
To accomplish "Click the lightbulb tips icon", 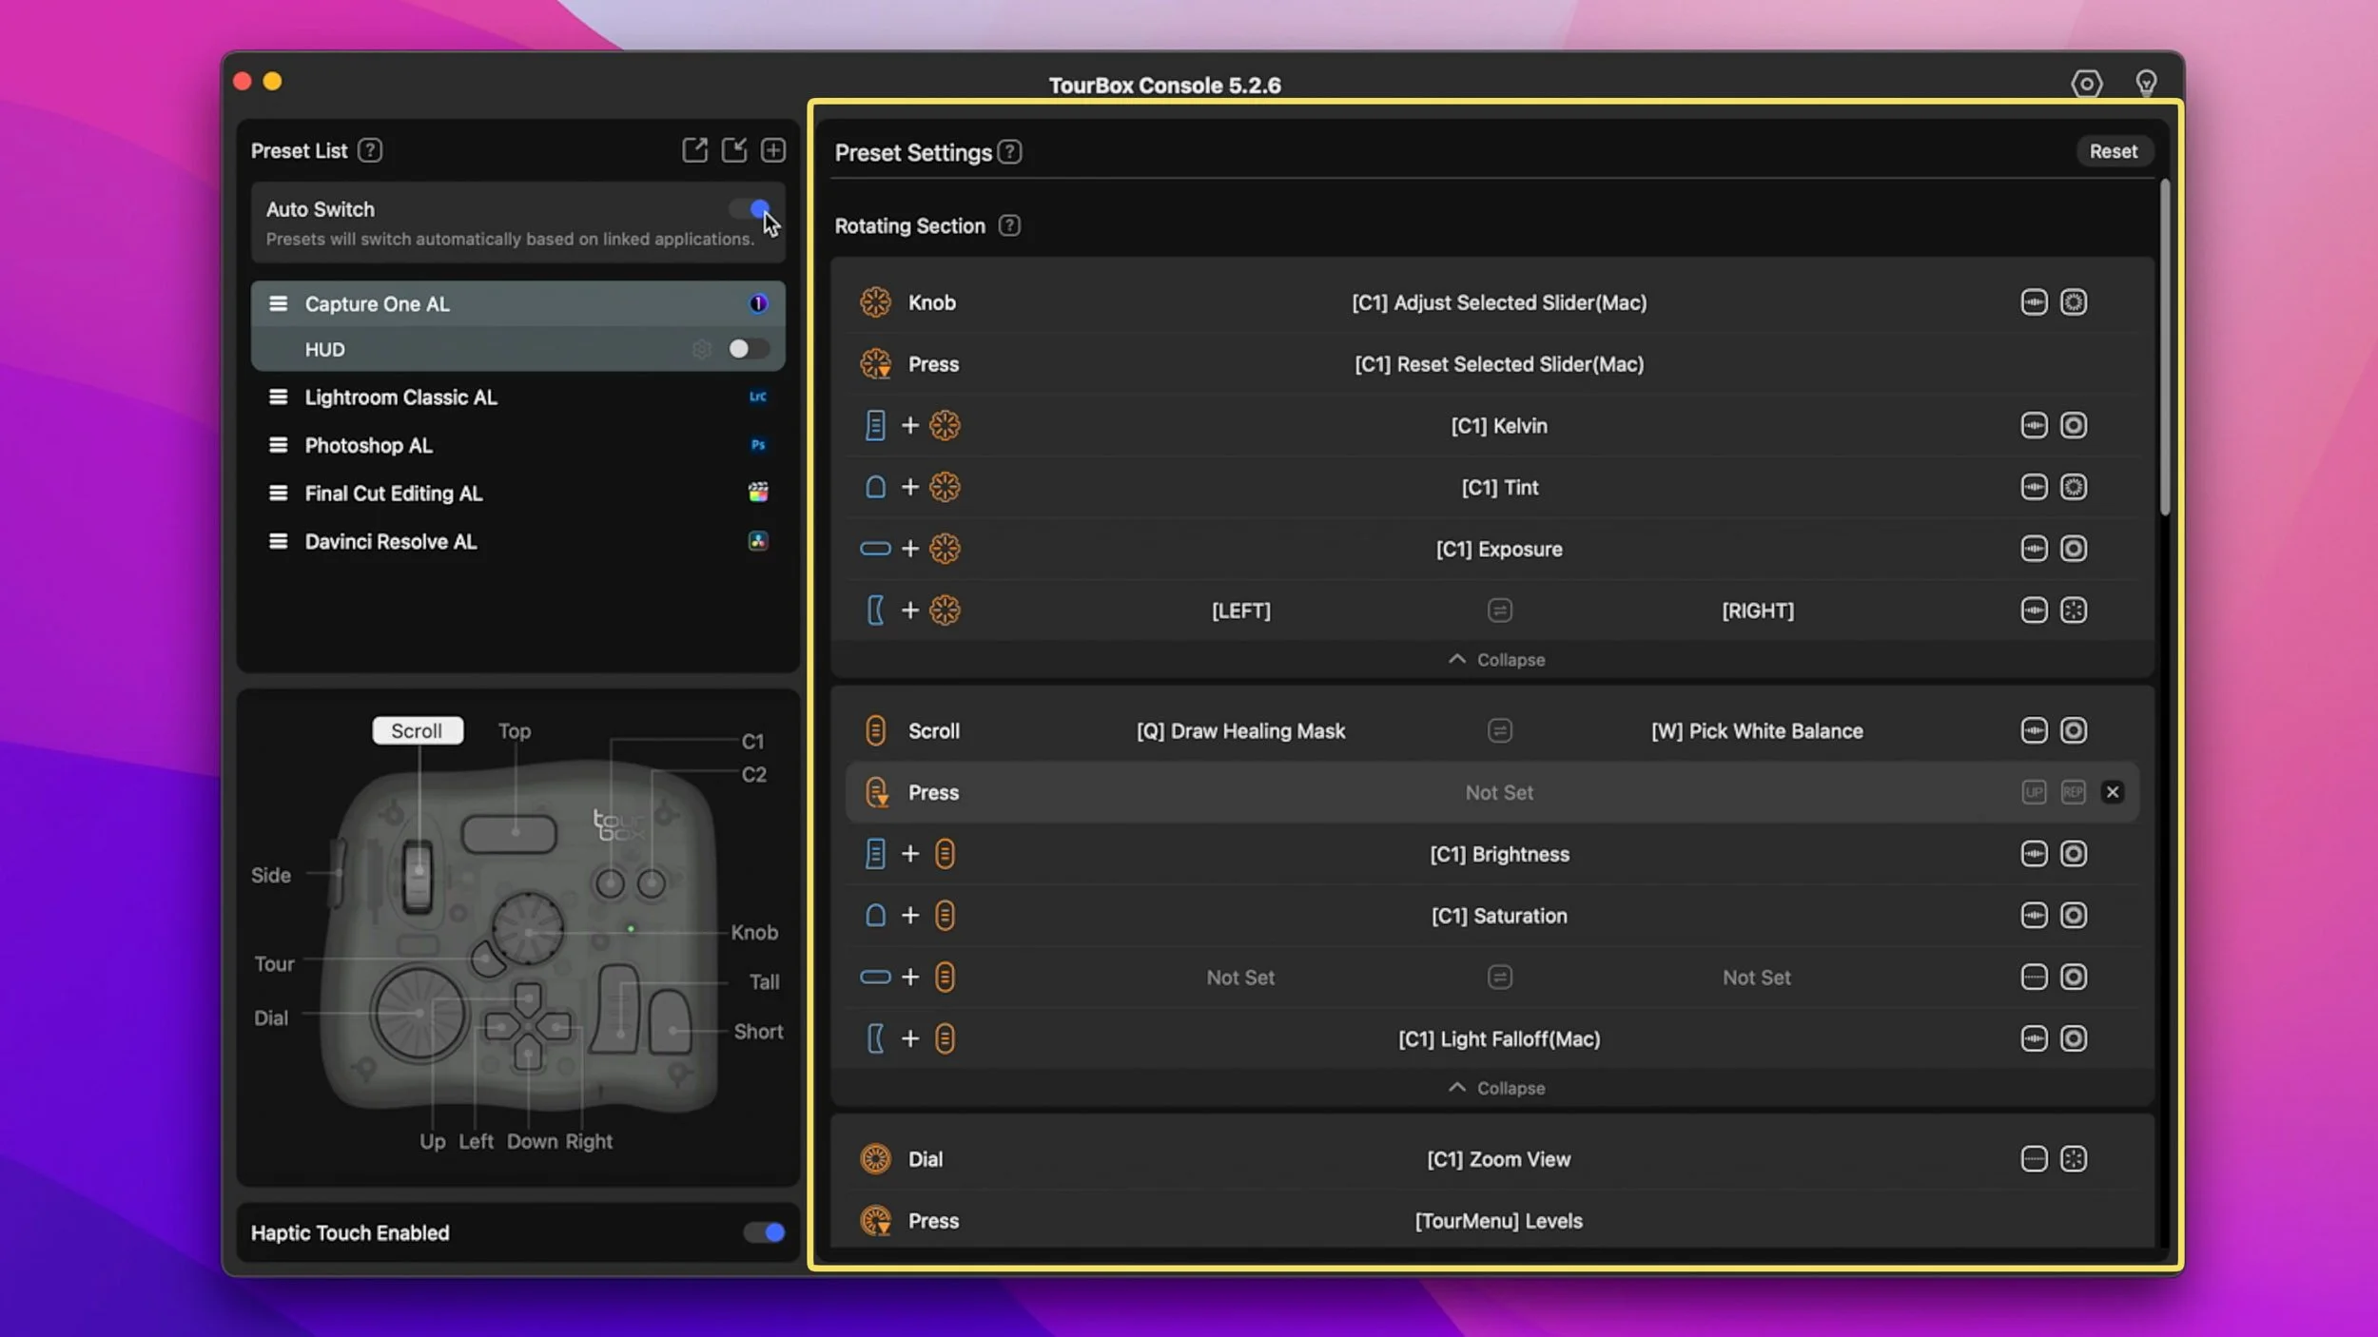I will [x=2148, y=84].
